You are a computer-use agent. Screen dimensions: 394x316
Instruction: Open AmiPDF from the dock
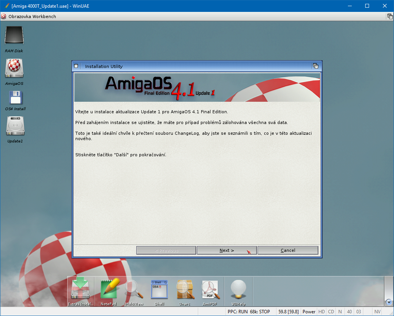pos(210,290)
